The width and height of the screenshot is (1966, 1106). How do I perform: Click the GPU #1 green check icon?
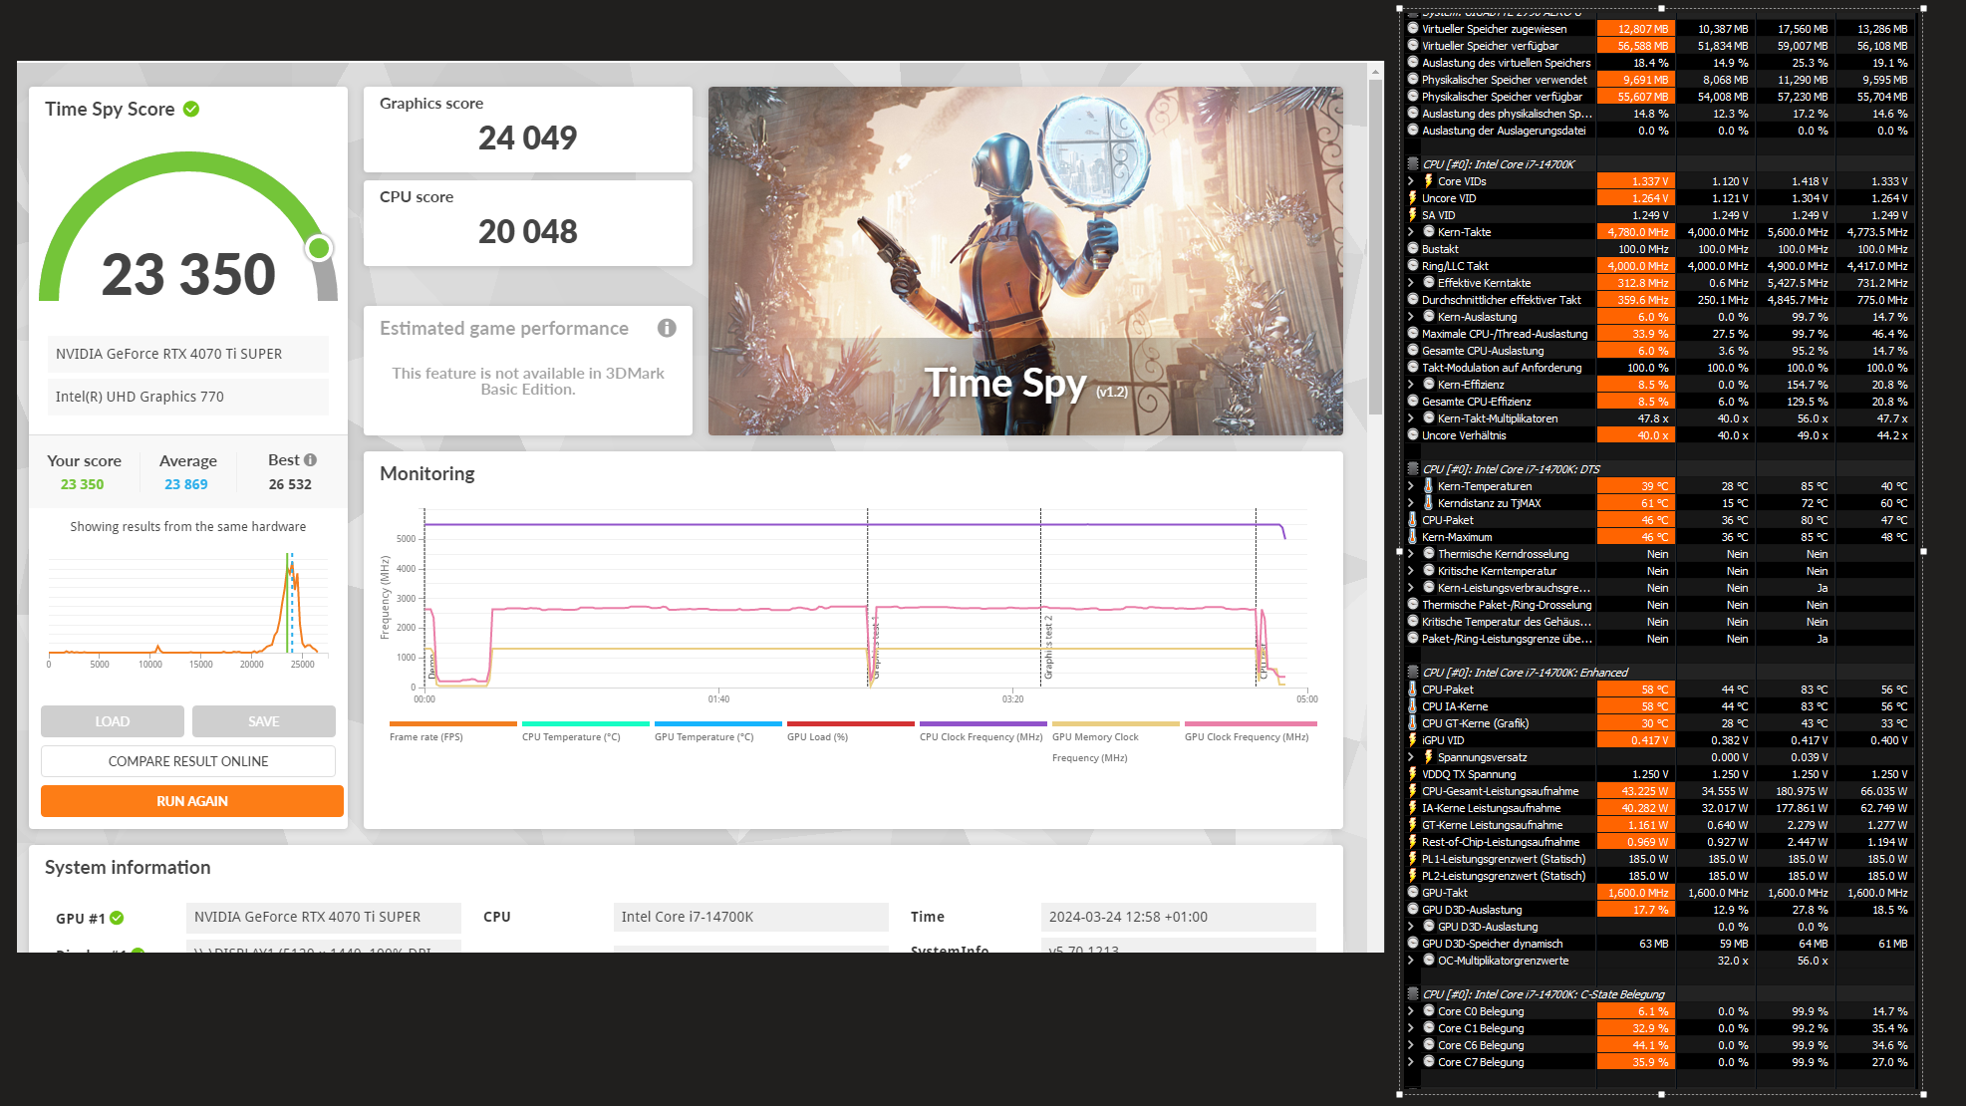(x=117, y=918)
